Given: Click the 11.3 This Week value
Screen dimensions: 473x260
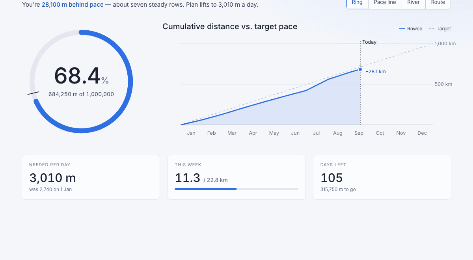Looking at the screenshot, I should [x=188, y=178].
